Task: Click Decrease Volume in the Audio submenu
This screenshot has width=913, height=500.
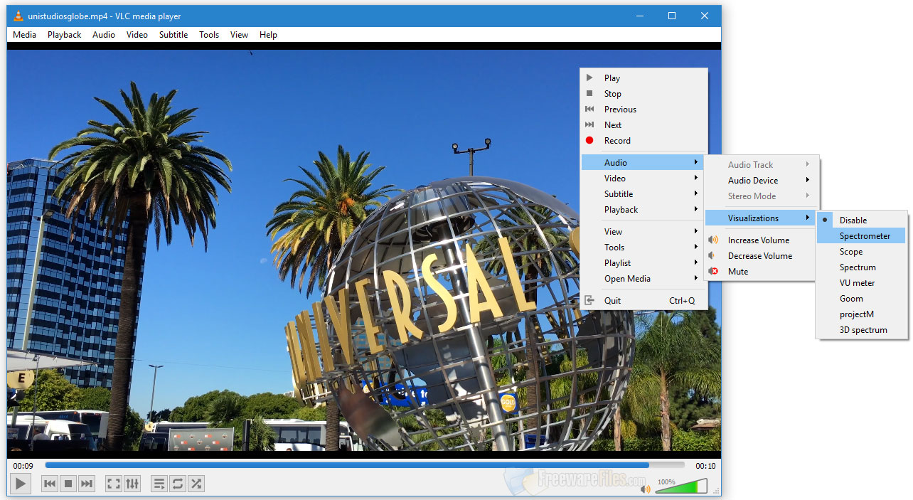Action: 759,256
